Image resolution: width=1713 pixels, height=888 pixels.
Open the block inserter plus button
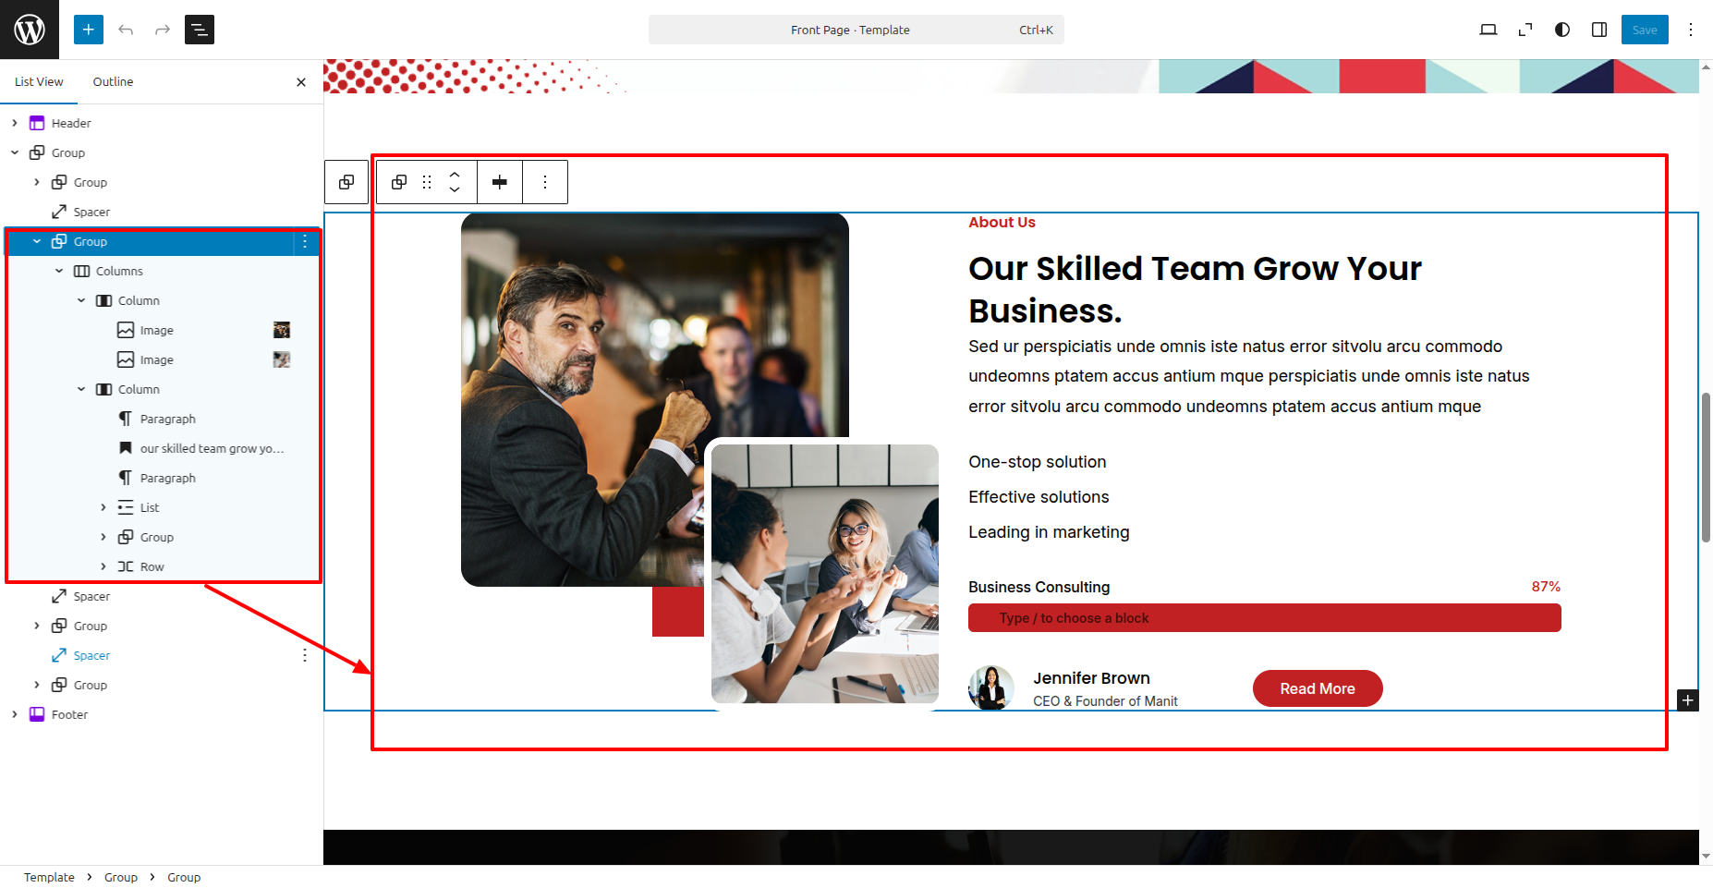(x=89, y=30)
